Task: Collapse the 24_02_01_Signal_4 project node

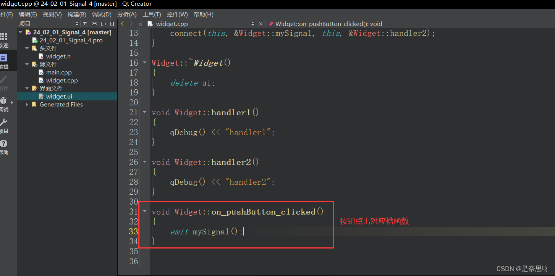Action: pyautogui.click(x=20, y=32)
